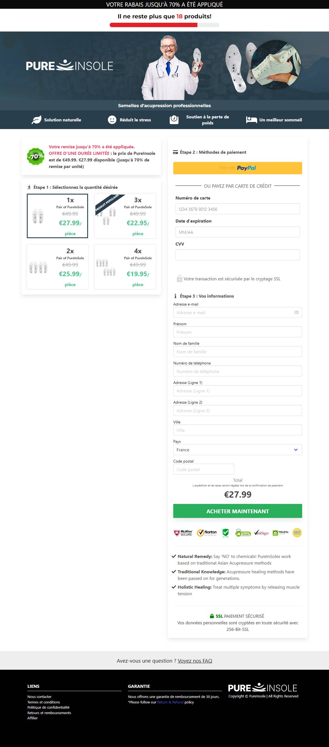Click the bed icon beside Un meilleur sommeil
329x747 pixels.
(251, 120)
